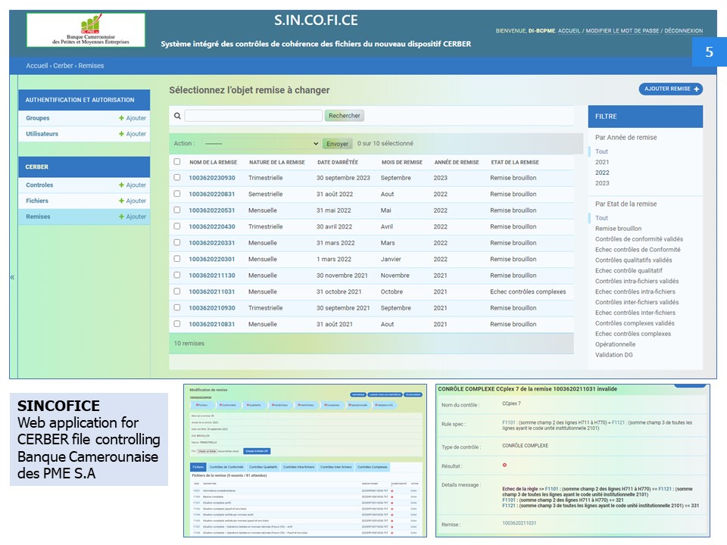727x545 pixels.
Task: Check the box for remise 1003620220301
Action: click(x=177, y=259)
